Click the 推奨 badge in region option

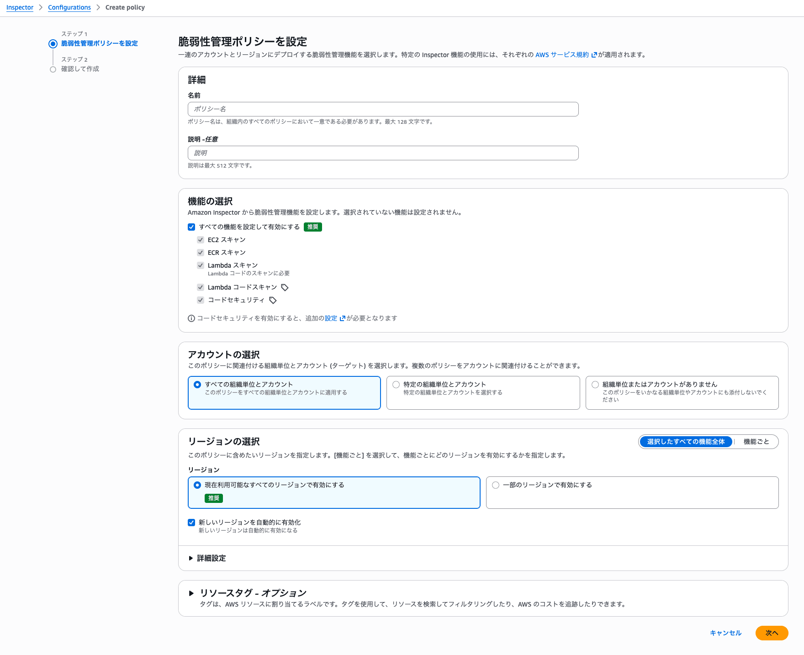click(214, 498)
